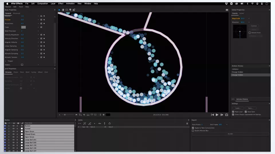The image size is (275, 154).
Task: Select the Hand pan tool
Action: (63, 10)
